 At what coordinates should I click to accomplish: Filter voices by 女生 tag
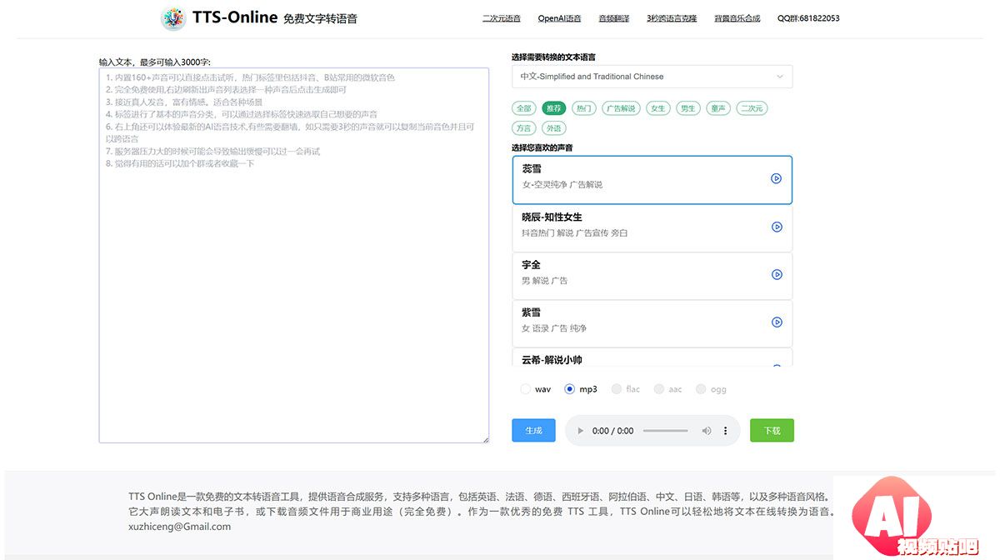pyautogui.click(x=658, y=108)
